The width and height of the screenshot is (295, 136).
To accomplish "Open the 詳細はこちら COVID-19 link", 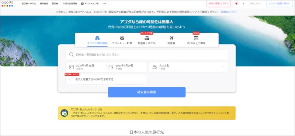I will [229, 12].
